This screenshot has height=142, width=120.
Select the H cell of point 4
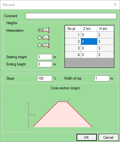[x=106, y=55]
